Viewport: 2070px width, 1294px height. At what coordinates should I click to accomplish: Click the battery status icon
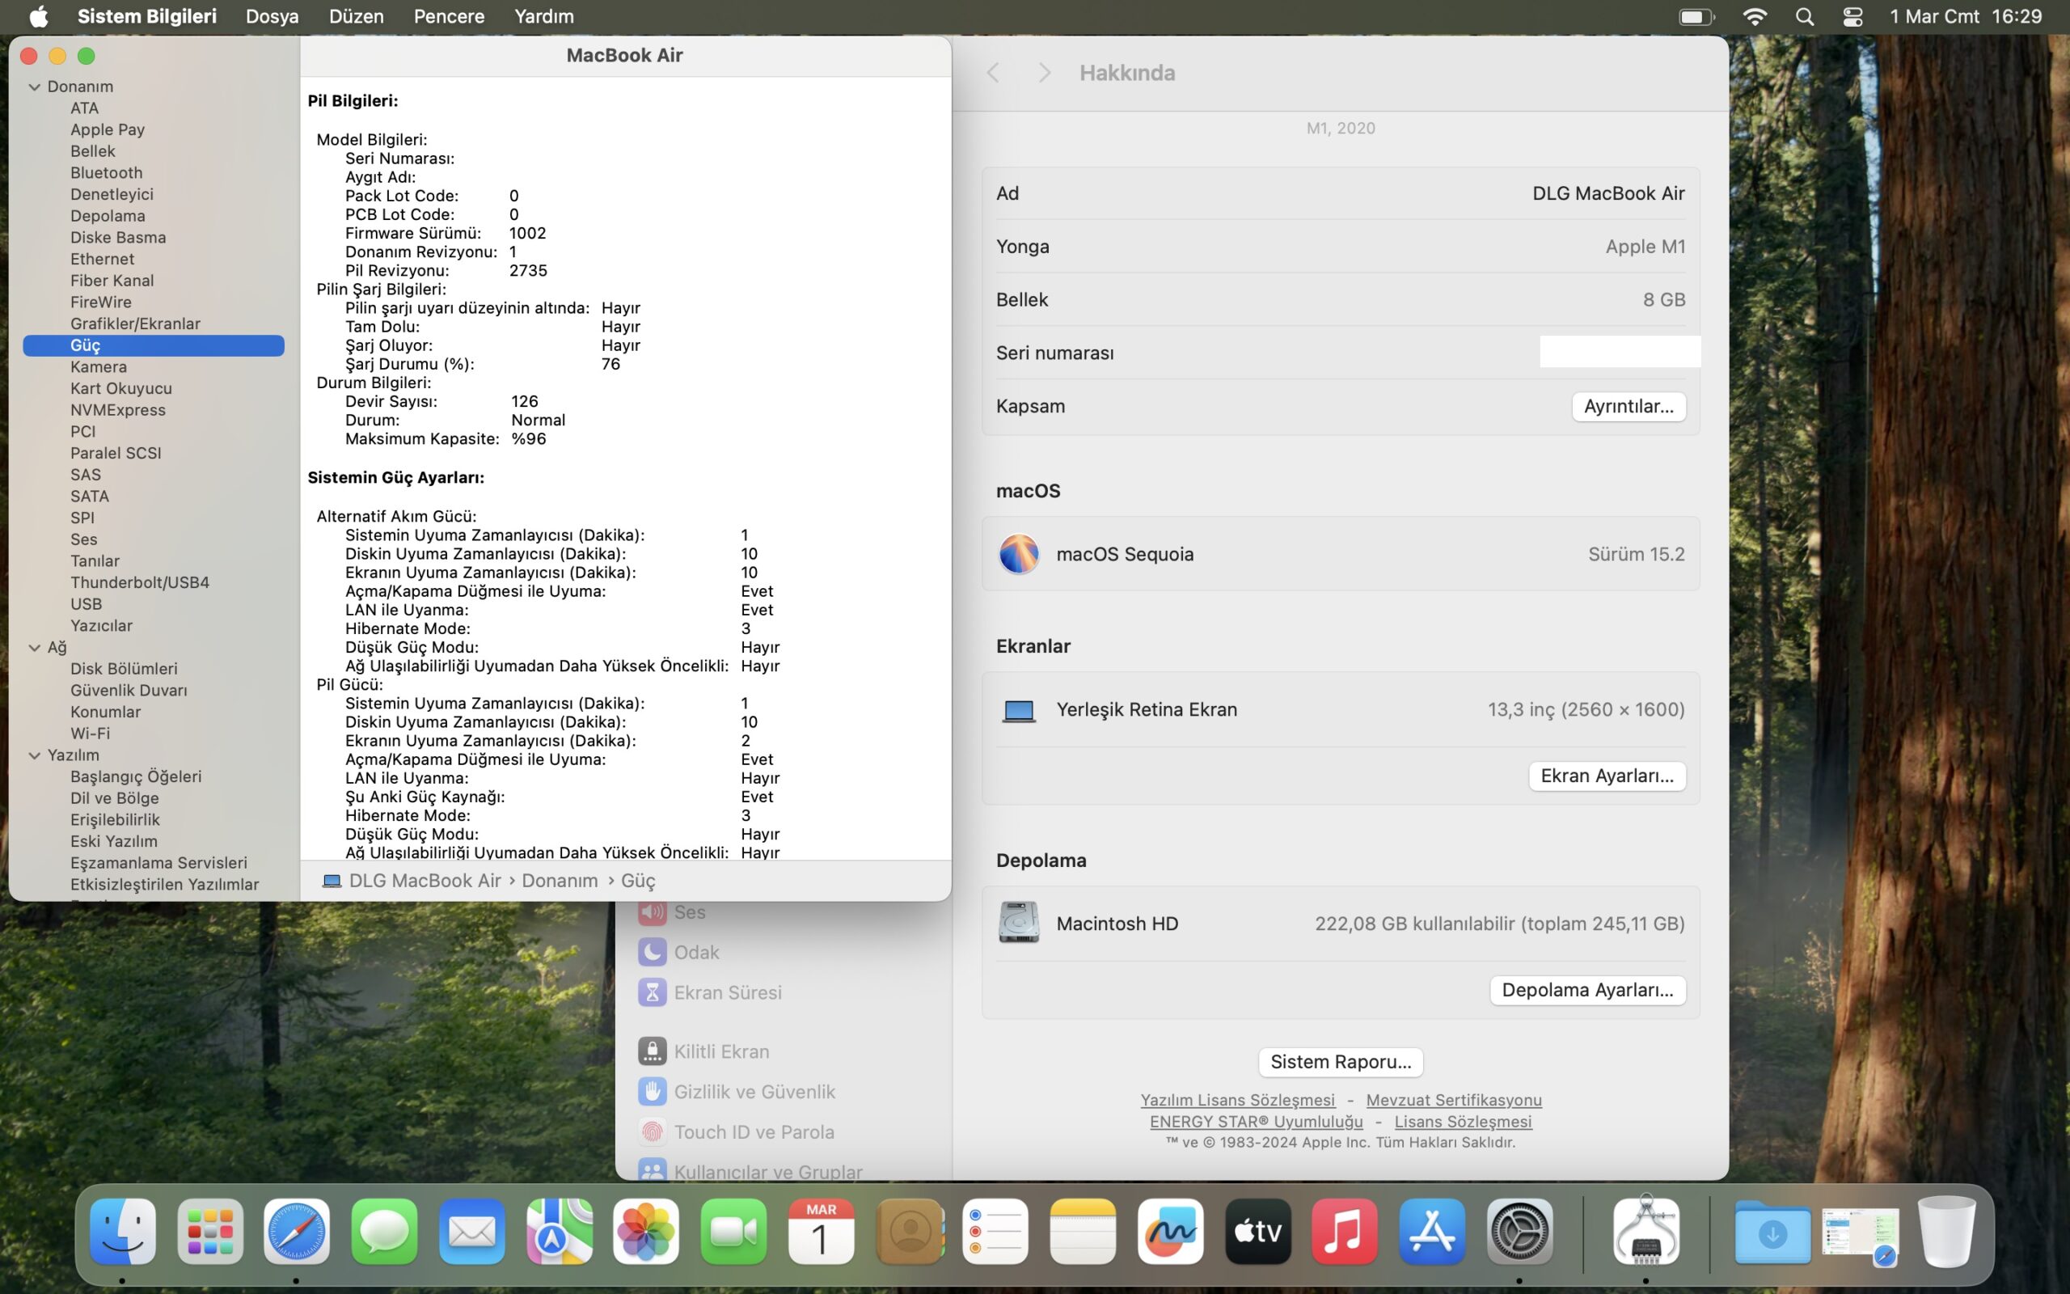coord(1697,16)
